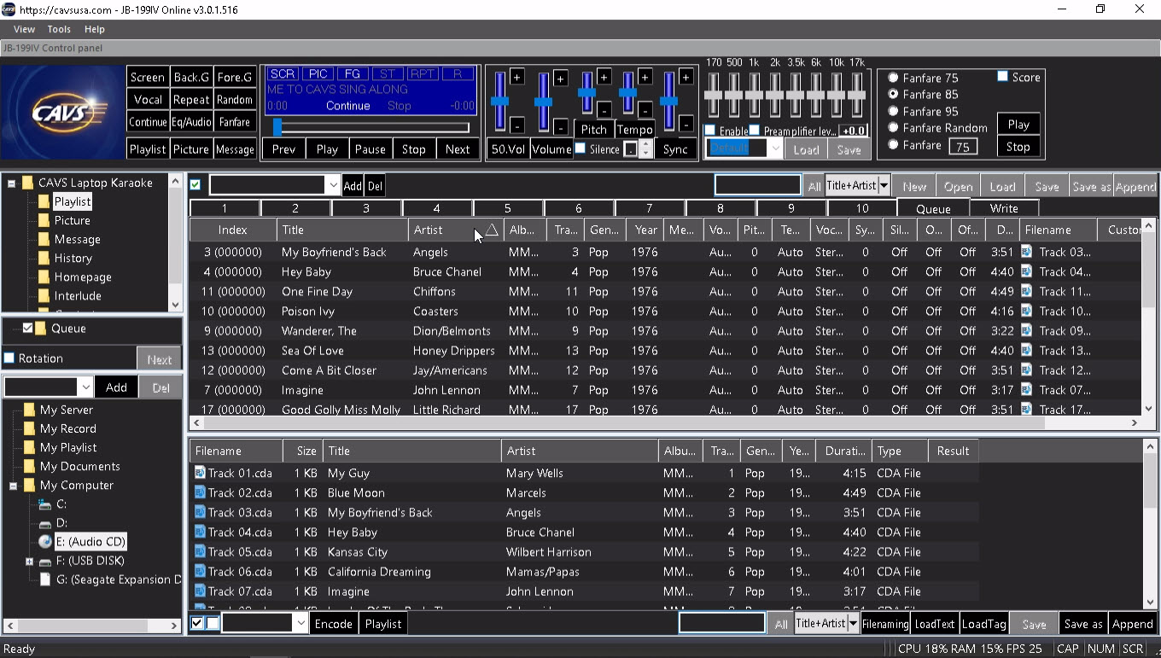Click the Filenaming button
The height and width of the screenshot is (658, 1161).
(x=885, y=624)
